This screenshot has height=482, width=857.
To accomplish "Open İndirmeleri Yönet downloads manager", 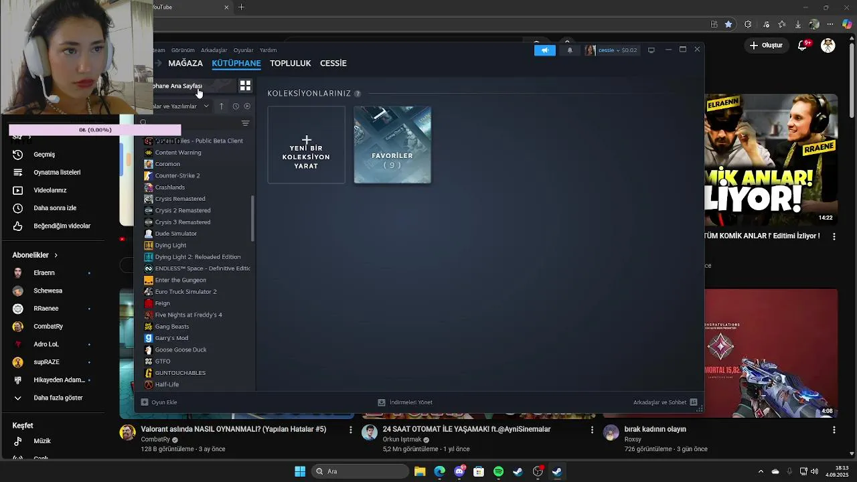I will click(x=405, y=402).
